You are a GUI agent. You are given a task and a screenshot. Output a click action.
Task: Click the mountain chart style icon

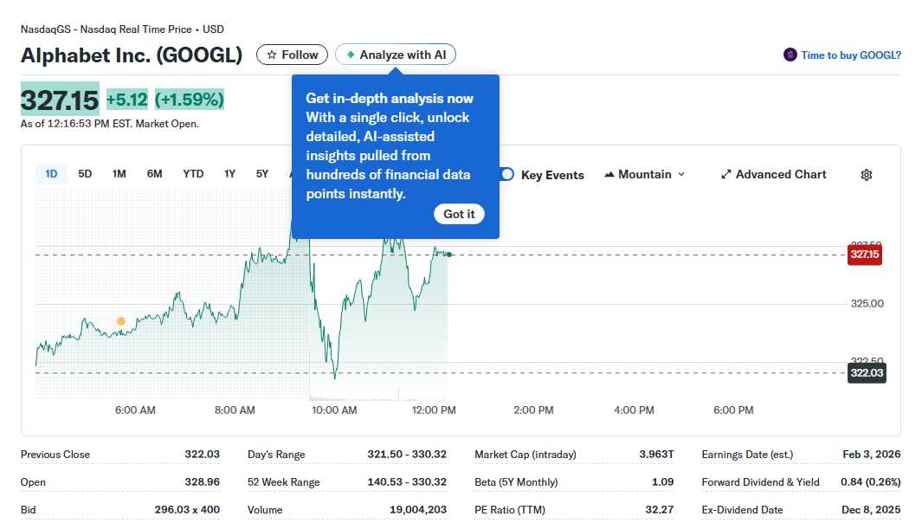pyautogui.click(x=611, y=174)
